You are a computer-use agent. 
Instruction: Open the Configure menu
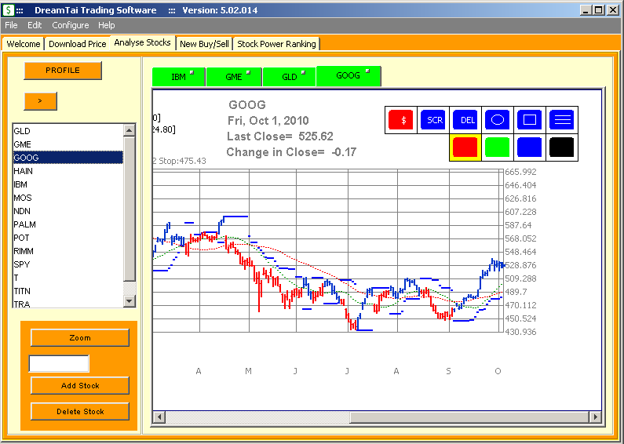pyautogui.click(x=71, y=25)
